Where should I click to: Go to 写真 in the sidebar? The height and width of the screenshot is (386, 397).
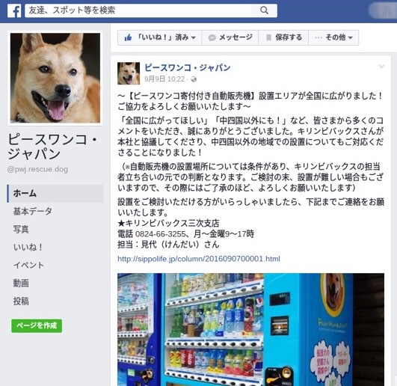pyautogui.click(x=21, y=229)
